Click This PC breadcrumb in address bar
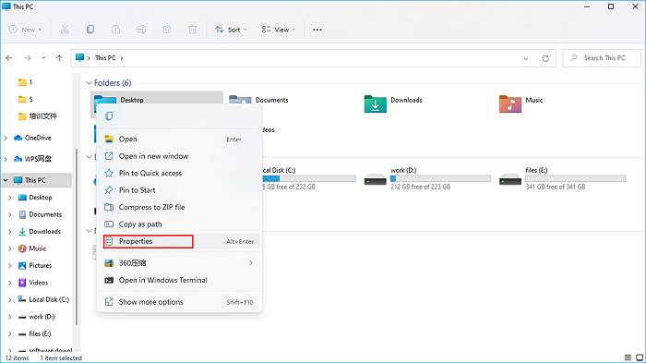This screenshot has height=363, width=646. [x=105, y=58]
